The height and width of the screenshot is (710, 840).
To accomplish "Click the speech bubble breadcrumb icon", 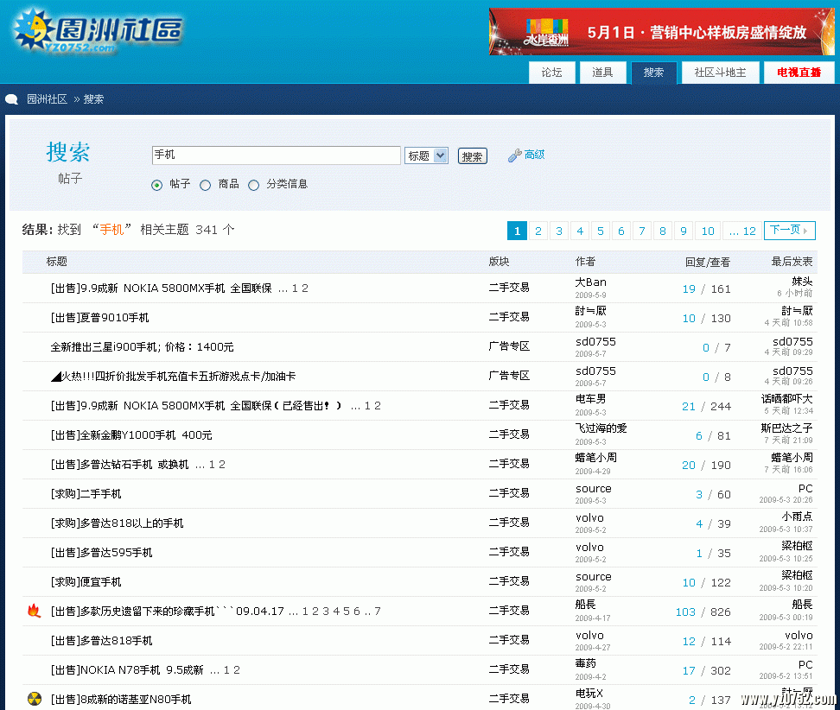I will point(12,99).
